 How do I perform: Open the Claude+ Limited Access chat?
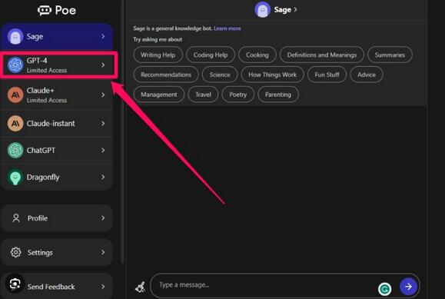click(x=57, y=95)
